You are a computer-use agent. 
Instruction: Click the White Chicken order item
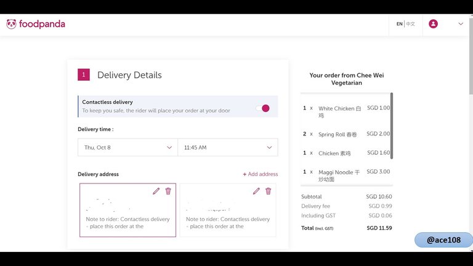346,111
